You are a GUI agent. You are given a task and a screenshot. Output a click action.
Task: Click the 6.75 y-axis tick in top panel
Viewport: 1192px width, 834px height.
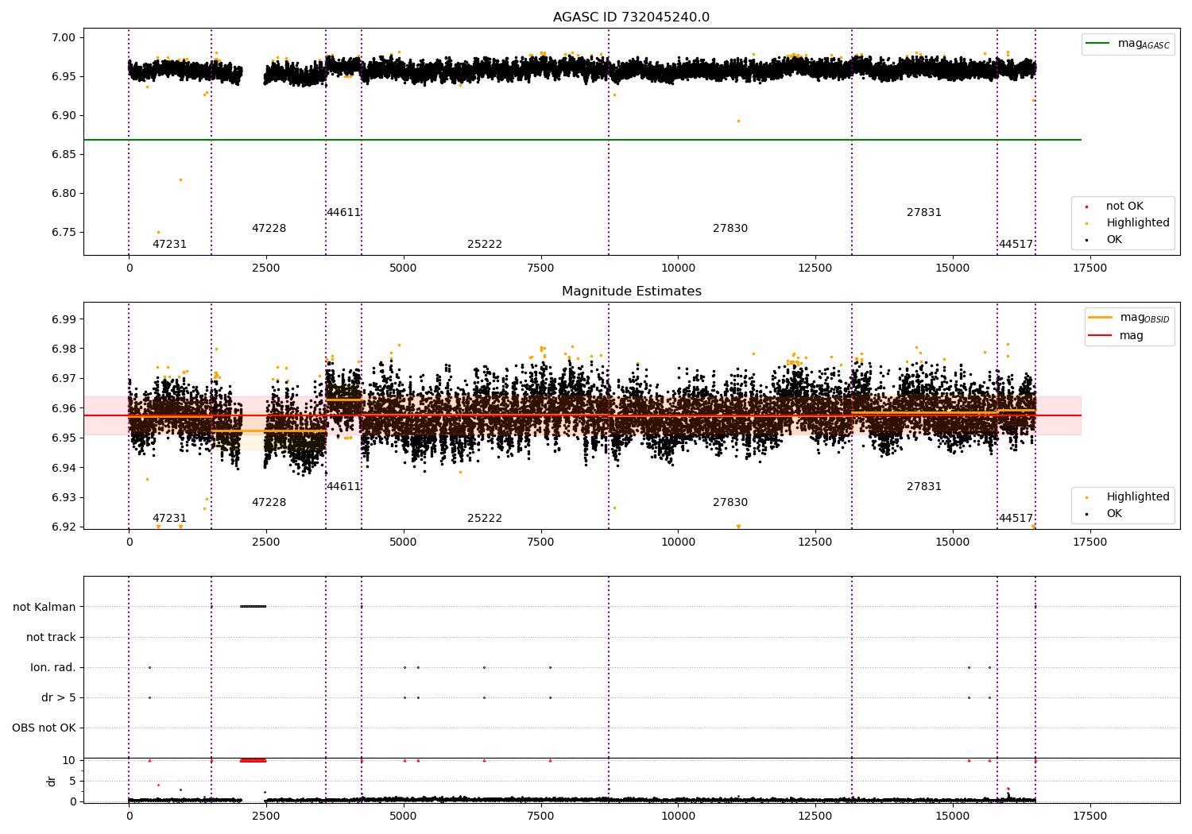(x=63, y=233)
